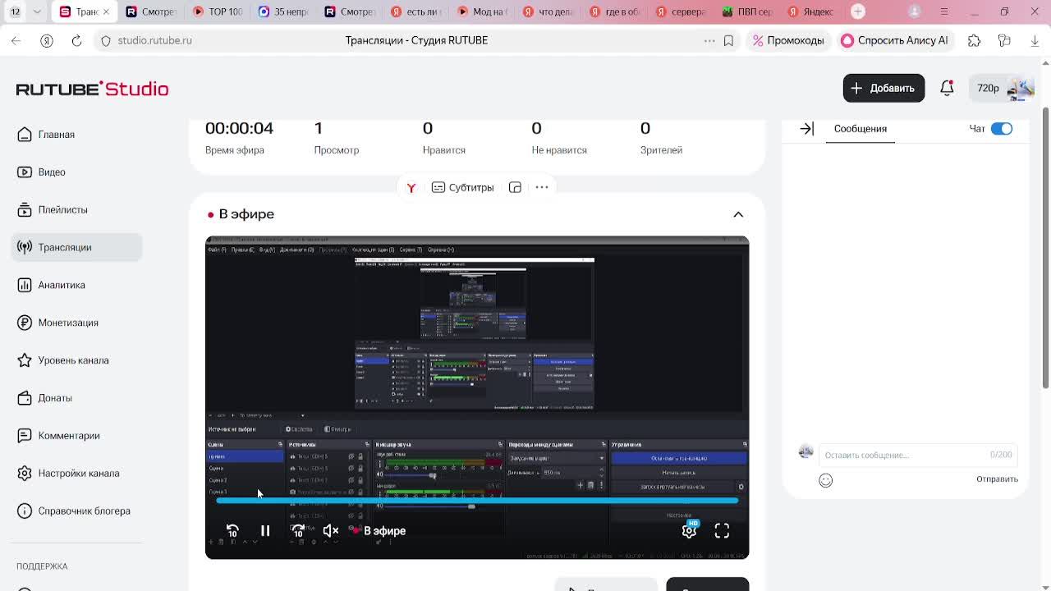
Task: Click the Видео play icon
Action: [25, 172]
